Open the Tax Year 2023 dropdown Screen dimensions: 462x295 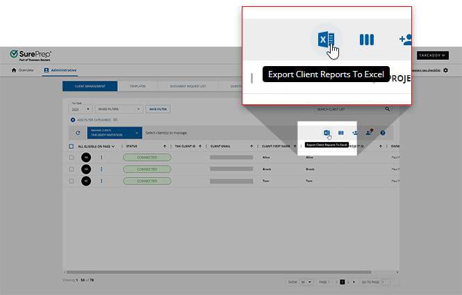point(81,109)
